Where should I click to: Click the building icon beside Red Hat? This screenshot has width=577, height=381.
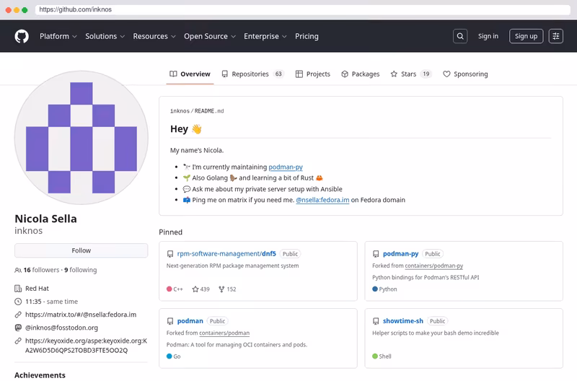pos(17,289)
